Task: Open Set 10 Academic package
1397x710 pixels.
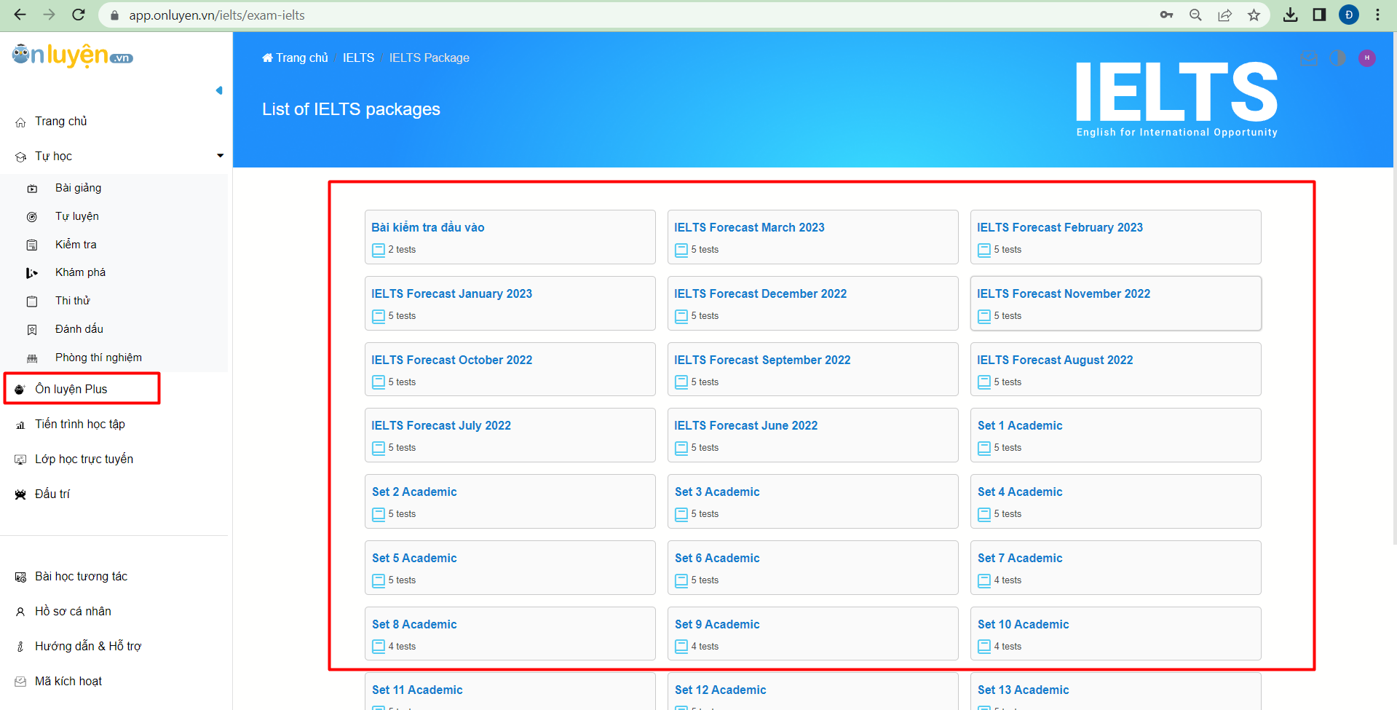Action: pyautogui.click(x=1115, y=634)
